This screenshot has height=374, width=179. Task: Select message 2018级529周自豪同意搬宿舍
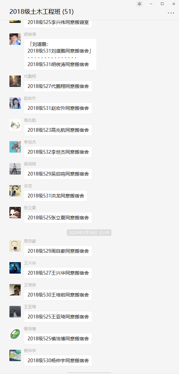(x=58, y=251)
